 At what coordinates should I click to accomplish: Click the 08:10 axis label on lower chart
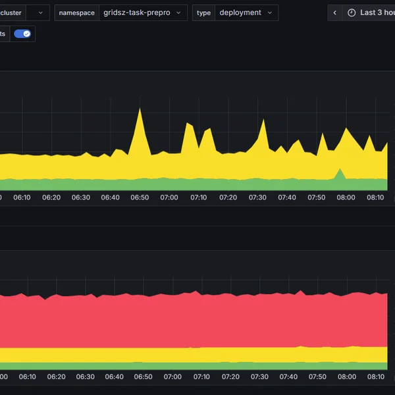376,377
